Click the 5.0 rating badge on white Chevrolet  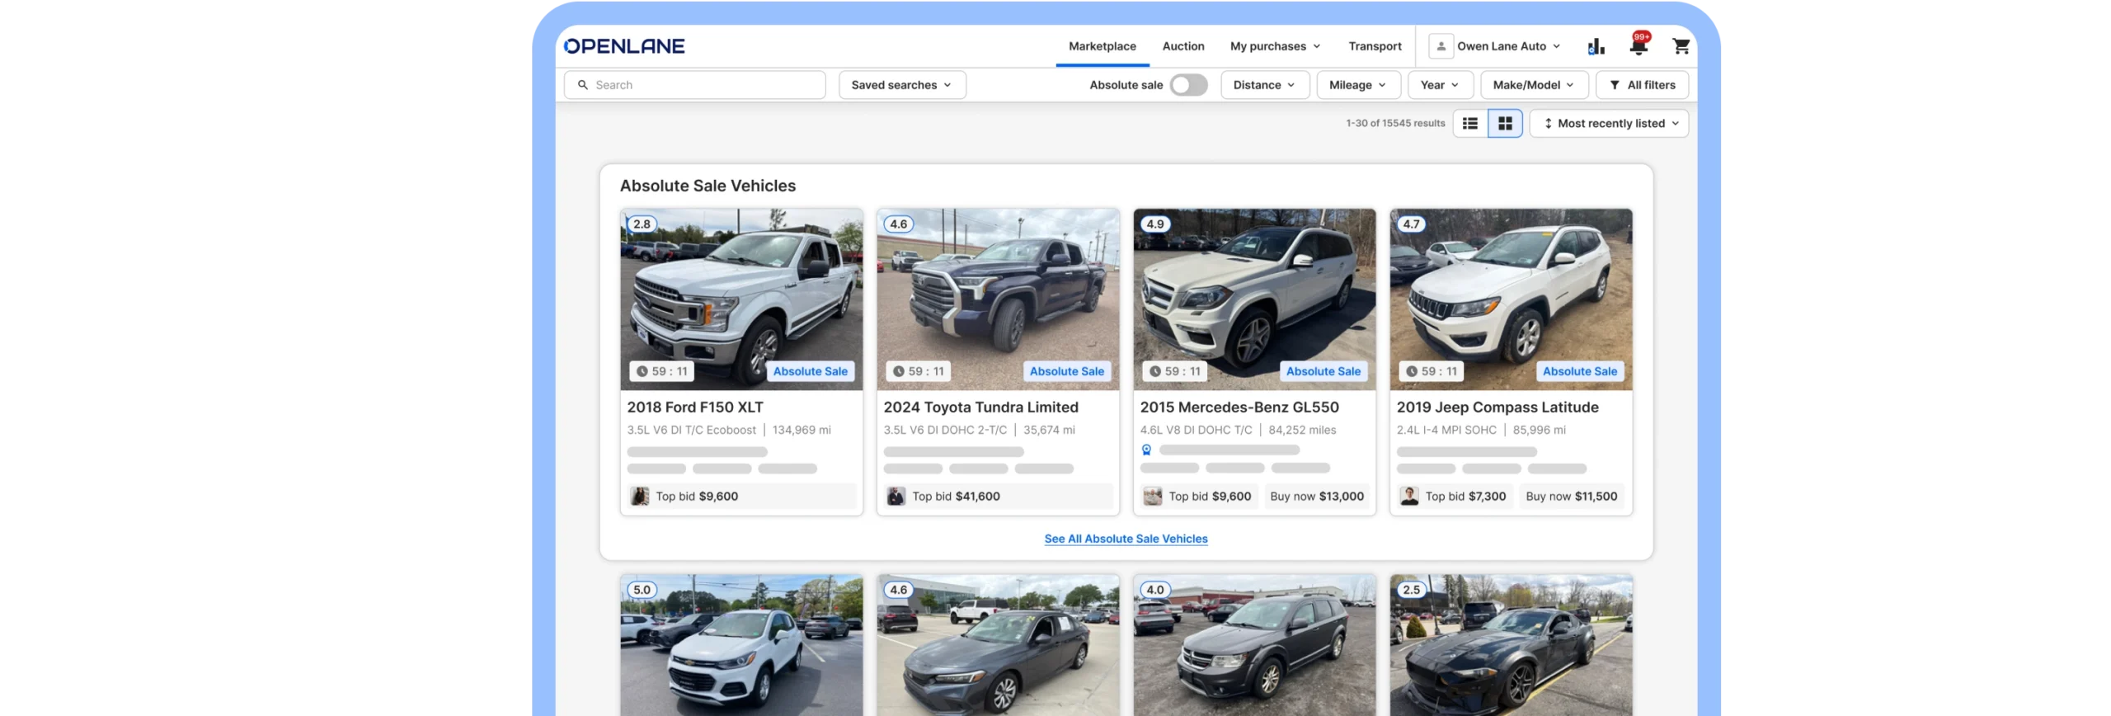tap(642, 591)
